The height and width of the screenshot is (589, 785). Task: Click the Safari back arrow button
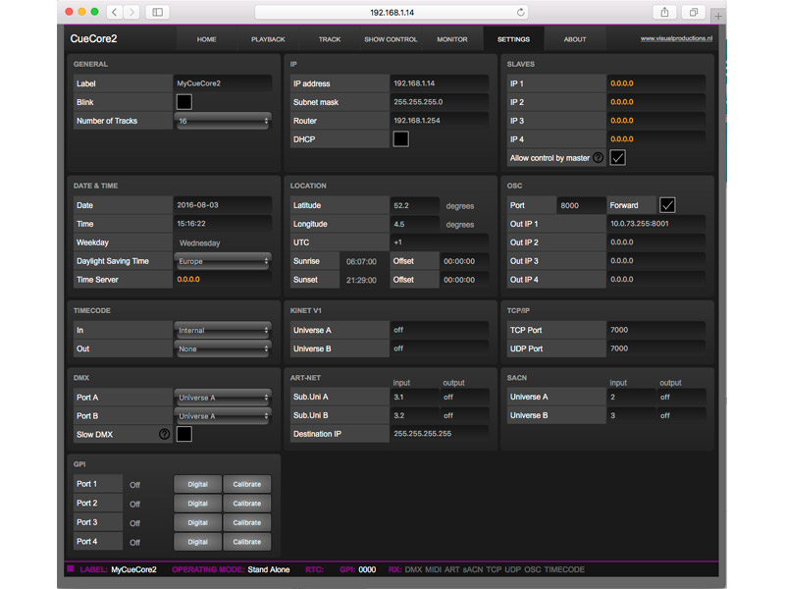116,12
